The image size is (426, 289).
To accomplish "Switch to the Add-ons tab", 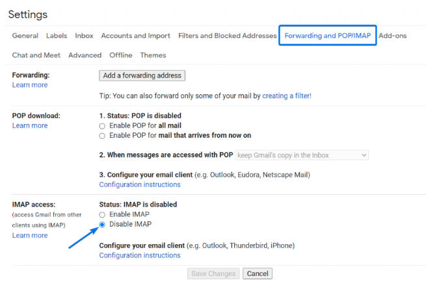I will pos(393,36).
